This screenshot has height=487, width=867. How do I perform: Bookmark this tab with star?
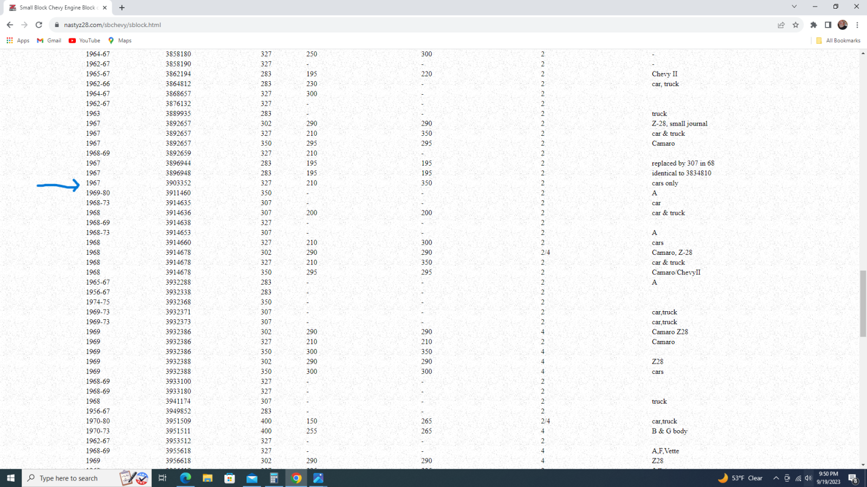point(795,25)
